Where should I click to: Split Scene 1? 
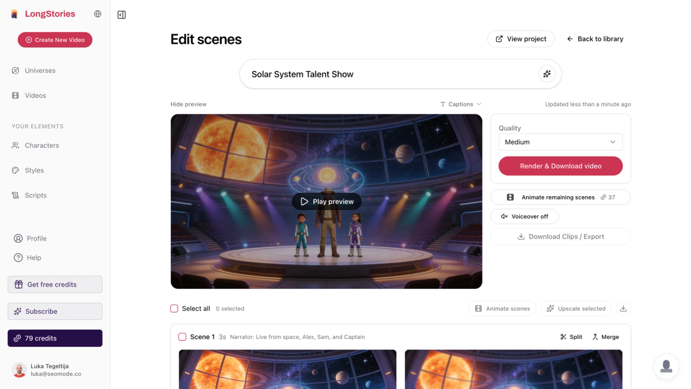point(571,337)
